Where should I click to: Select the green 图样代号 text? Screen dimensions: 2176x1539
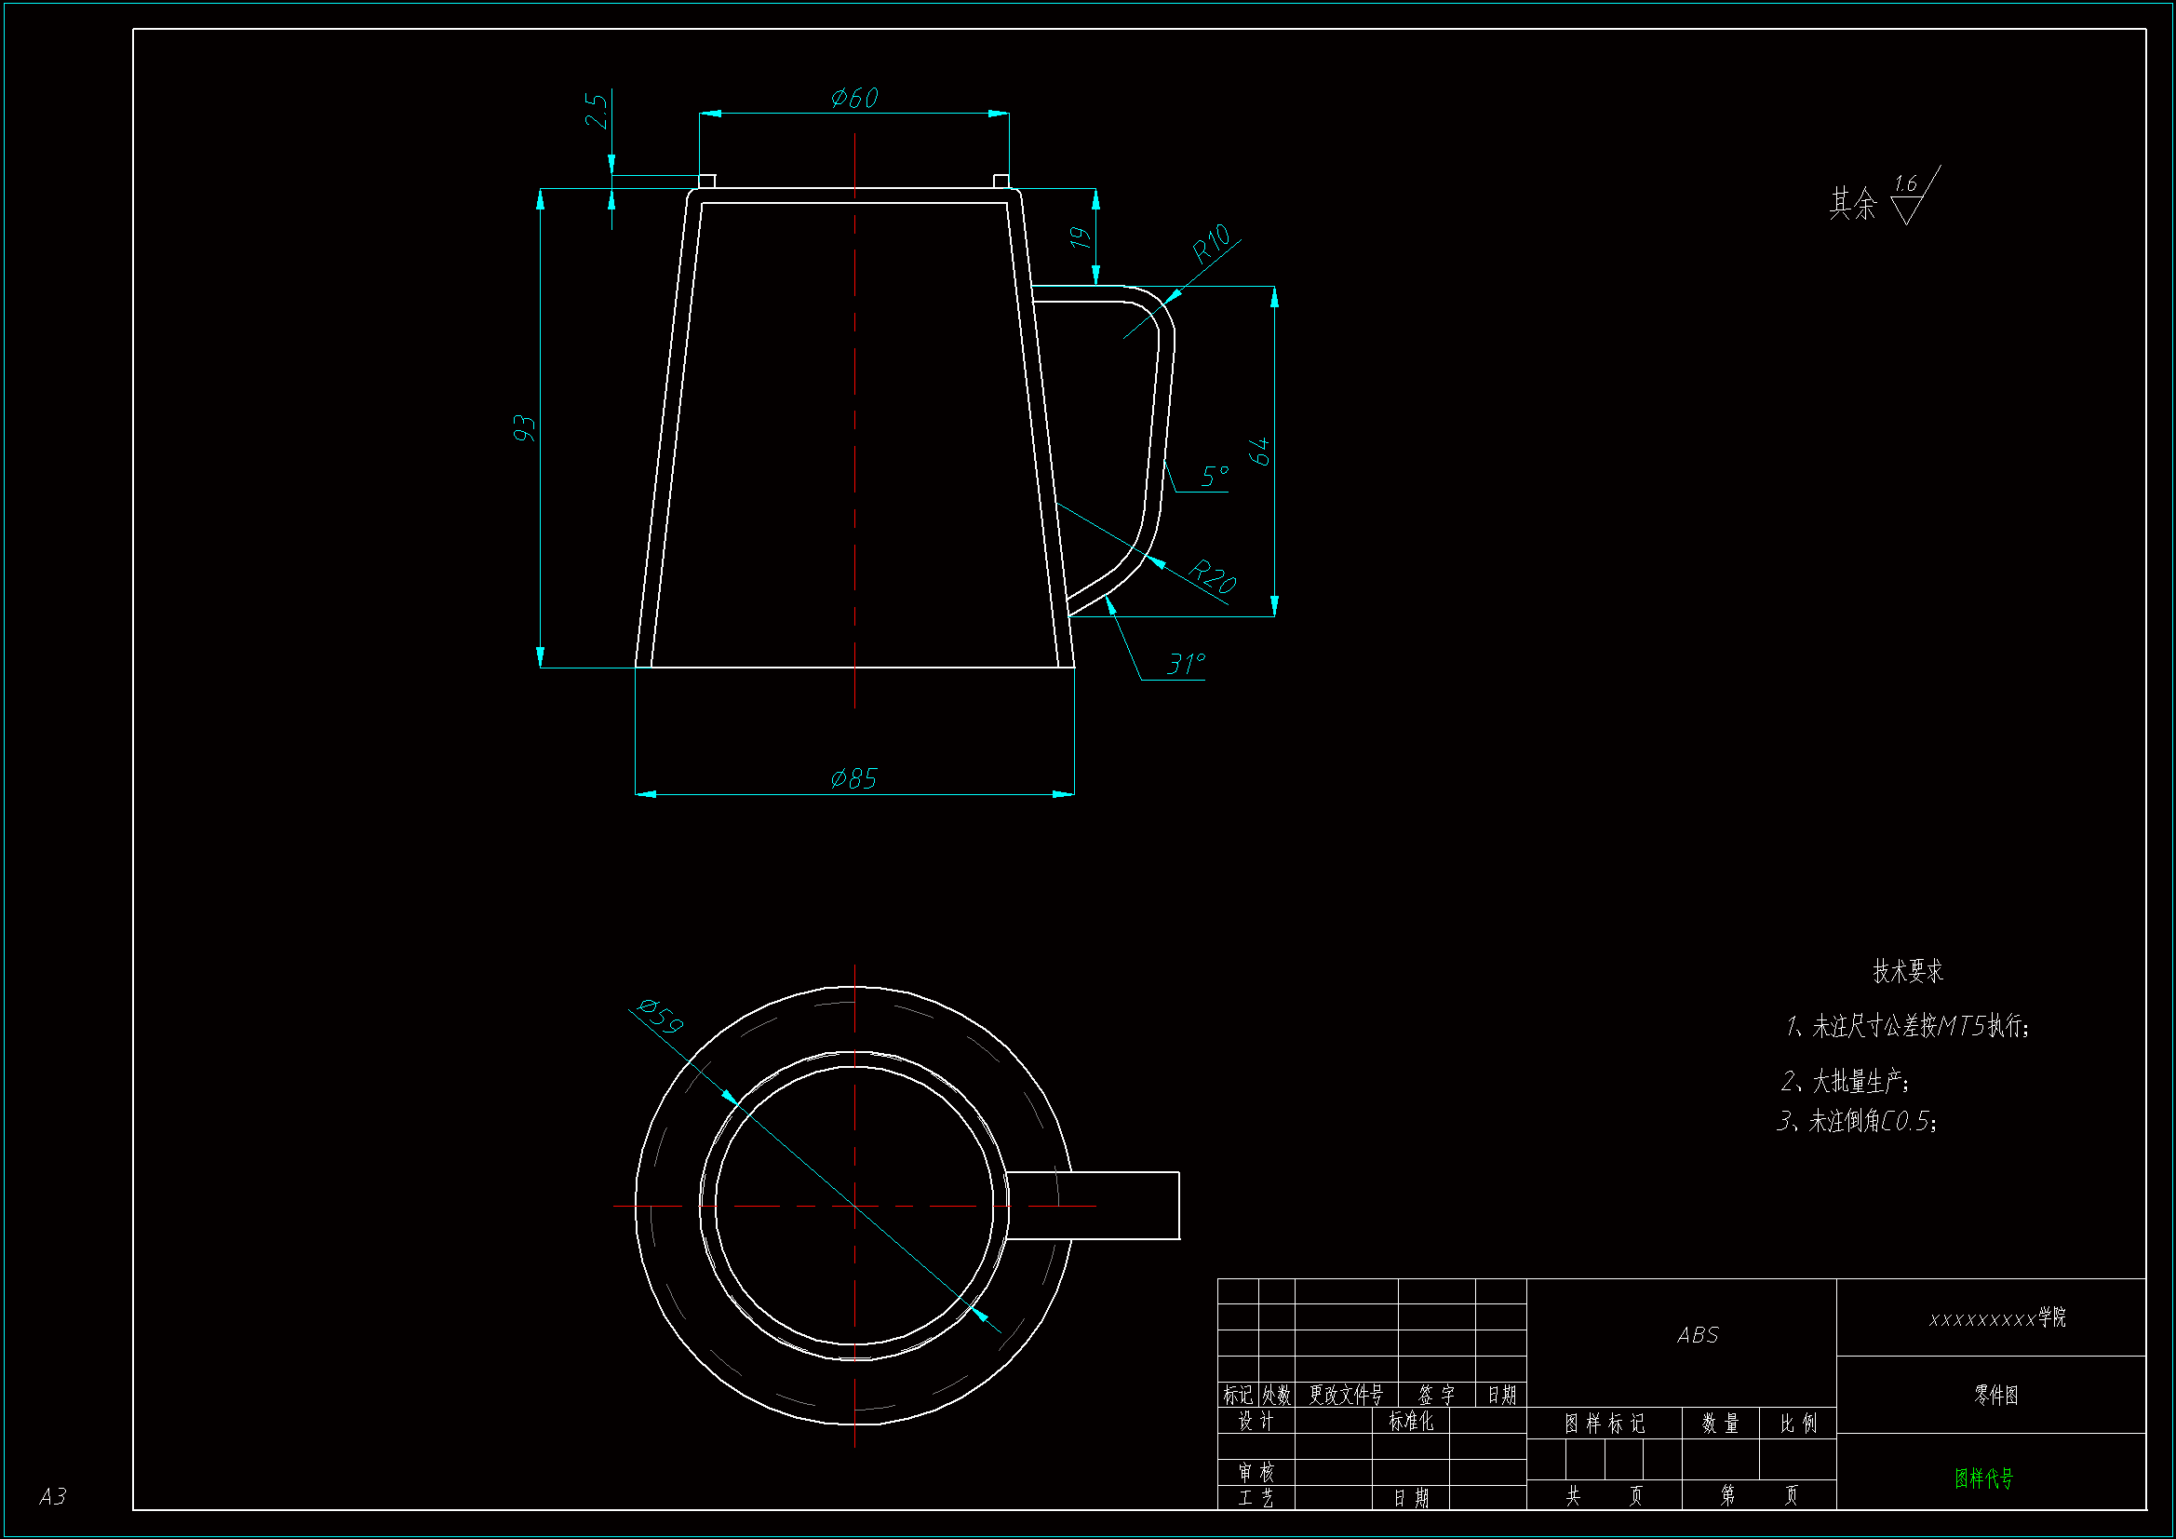1983,1478
